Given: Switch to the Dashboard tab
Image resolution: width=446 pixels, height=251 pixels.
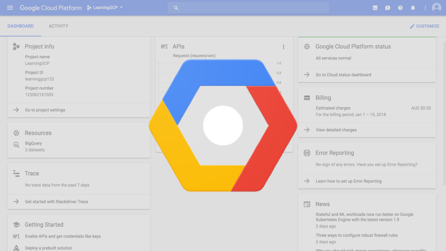Looking at the screenshot, I should (20, 26).
